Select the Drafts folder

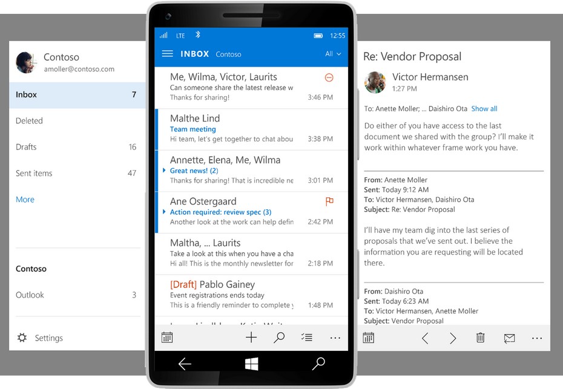[27, 147]
